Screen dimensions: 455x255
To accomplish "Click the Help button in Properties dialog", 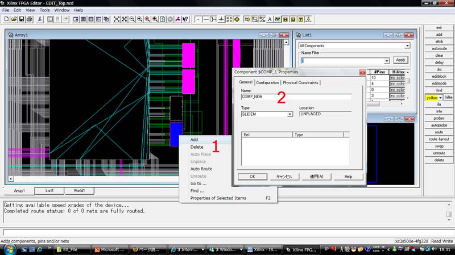I will [x=348, y=177].
